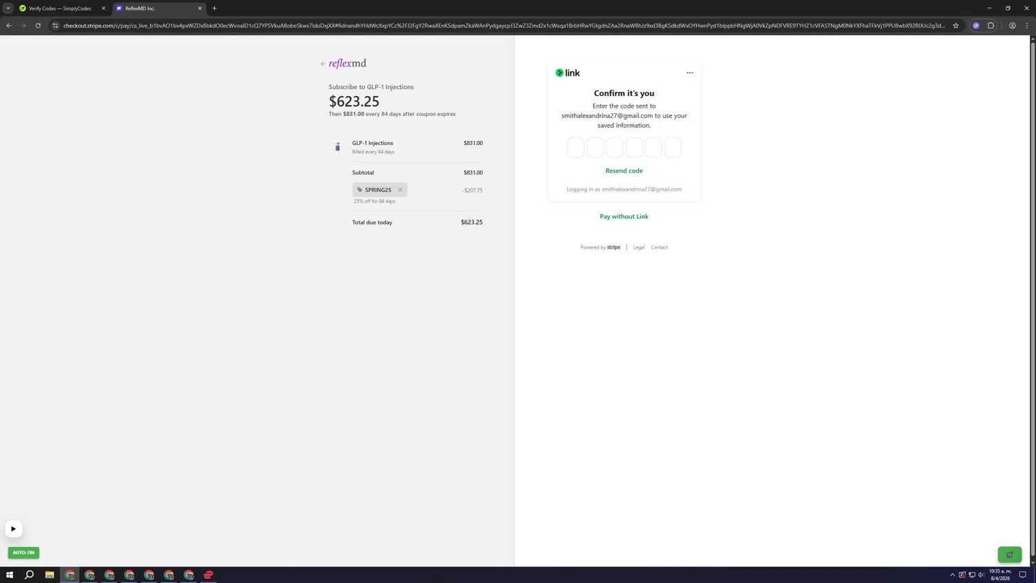The width and height of the screenshot is (1036, 583).
Task: Go back using the arrow beside reflexmd logo
Action: click(x=323, y=64)
